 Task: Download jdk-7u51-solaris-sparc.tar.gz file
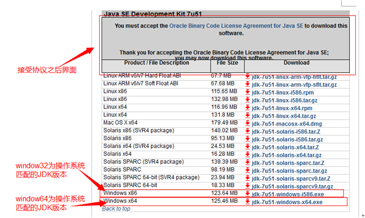[289, 171]
